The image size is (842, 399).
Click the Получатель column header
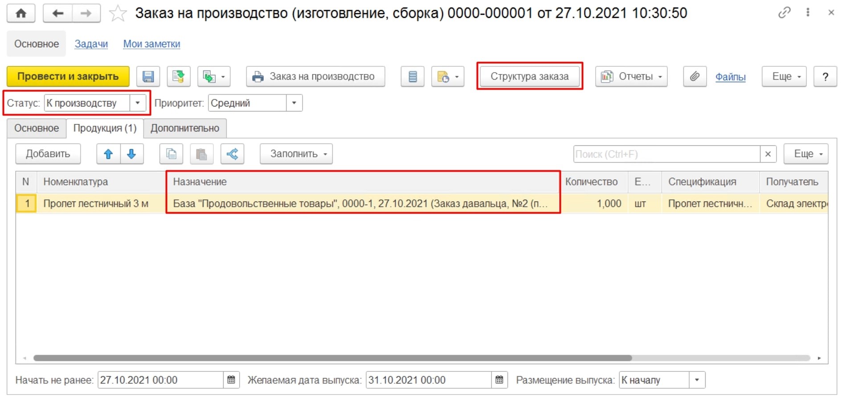[794, 182]
